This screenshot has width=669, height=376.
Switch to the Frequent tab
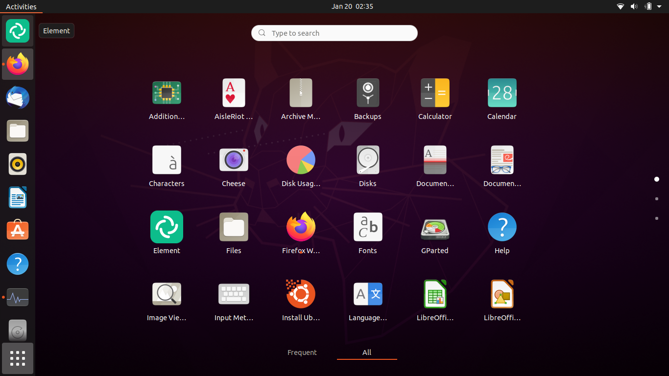tap(302, 352)
